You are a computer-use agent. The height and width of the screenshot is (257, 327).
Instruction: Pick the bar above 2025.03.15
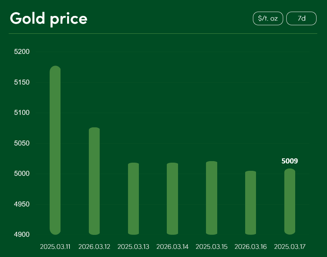point(211,198)
